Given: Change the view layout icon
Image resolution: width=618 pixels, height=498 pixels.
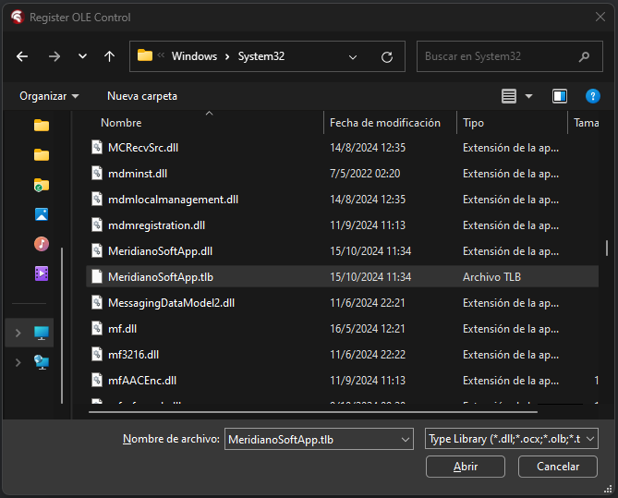Looking at the screenshot, I should [509, 96].
